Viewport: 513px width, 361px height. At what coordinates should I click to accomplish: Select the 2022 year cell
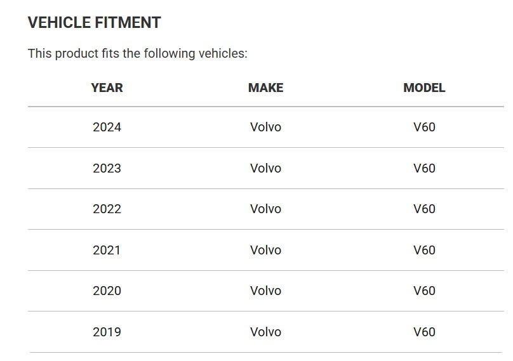coord(107,209)
